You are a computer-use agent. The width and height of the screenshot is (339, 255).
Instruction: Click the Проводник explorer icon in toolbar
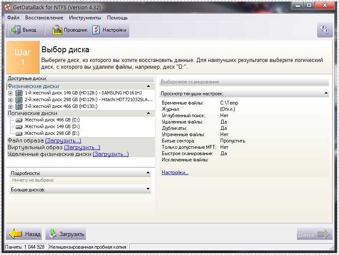[57, 30]
